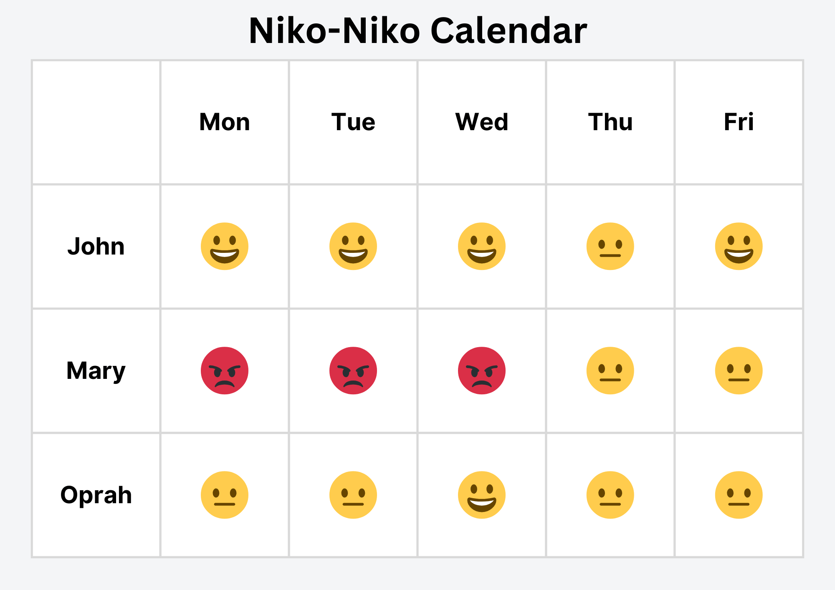Image resolution: width=835 pixels, height=590 pixels.
Task: Select Mary's neutral face on Friday
Action: coord(739,371)
